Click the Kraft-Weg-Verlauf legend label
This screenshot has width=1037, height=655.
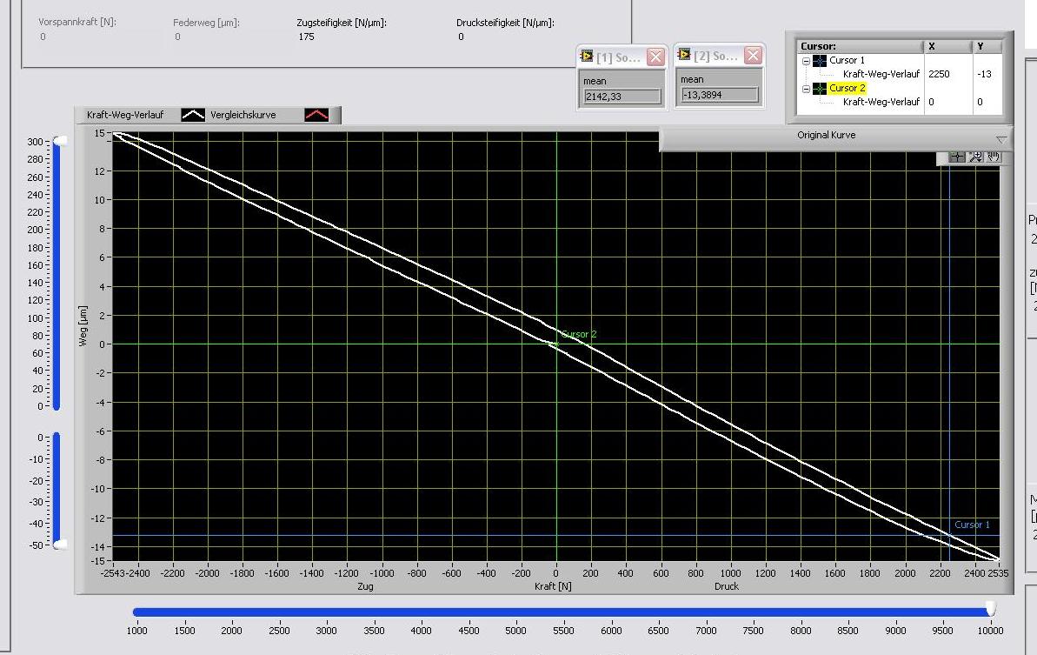[x=125, y=115]
